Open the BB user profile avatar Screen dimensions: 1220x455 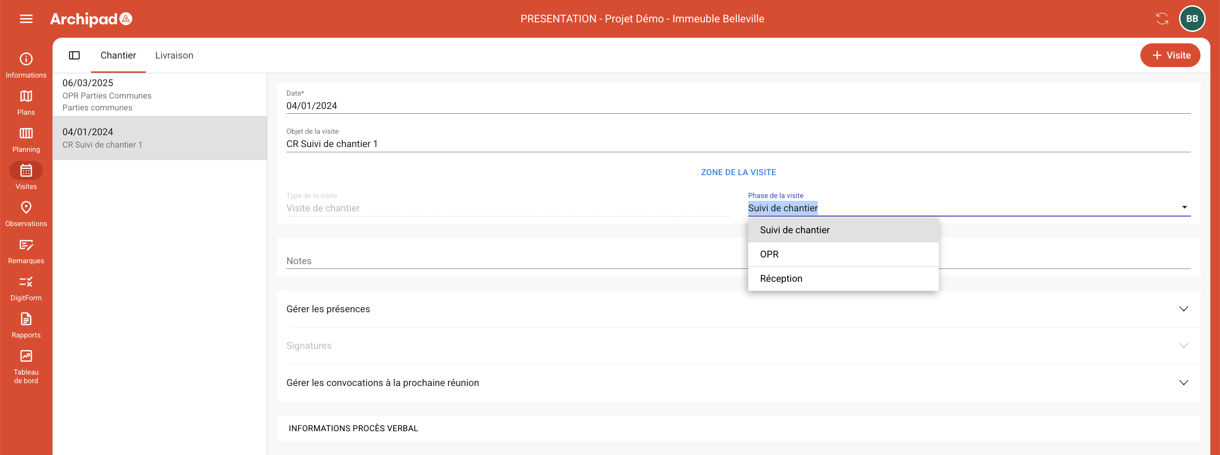coord(1192,19)
